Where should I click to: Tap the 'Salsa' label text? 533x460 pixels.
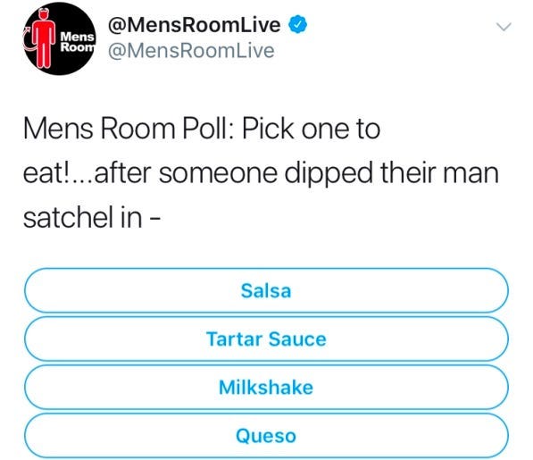pyautogui.click(x=266, y=291)
